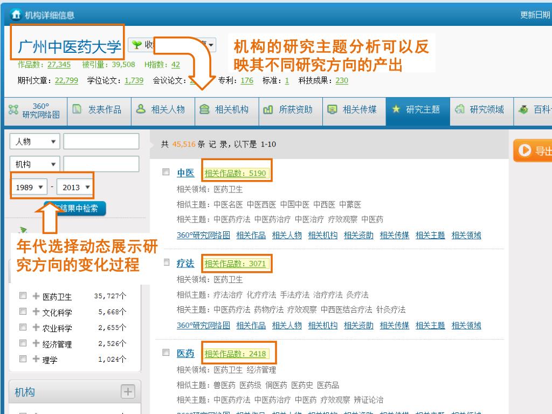Open the 人物 dropdown selector
The height and width of the screenshot is (414, 552).
[x=35, y=142]
